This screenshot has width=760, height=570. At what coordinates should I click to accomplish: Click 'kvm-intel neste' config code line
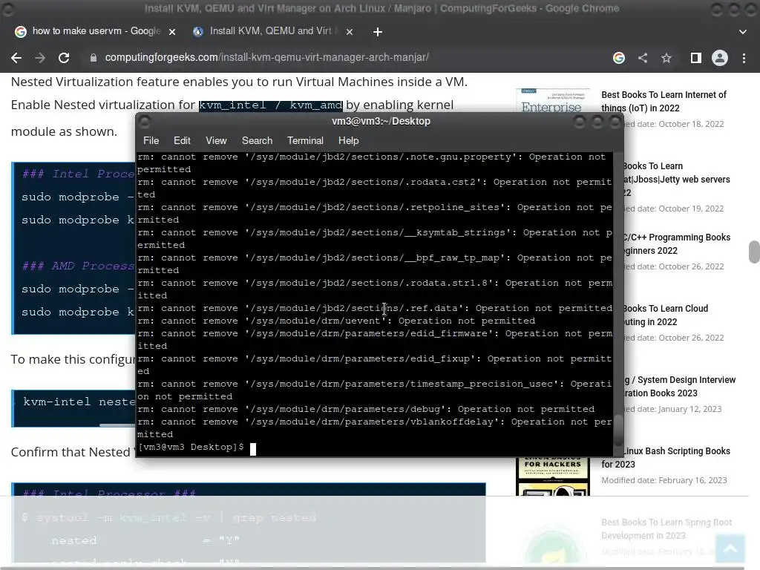79,402
